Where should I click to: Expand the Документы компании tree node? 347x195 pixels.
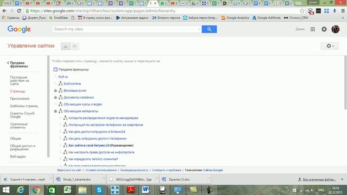[55, 97]
